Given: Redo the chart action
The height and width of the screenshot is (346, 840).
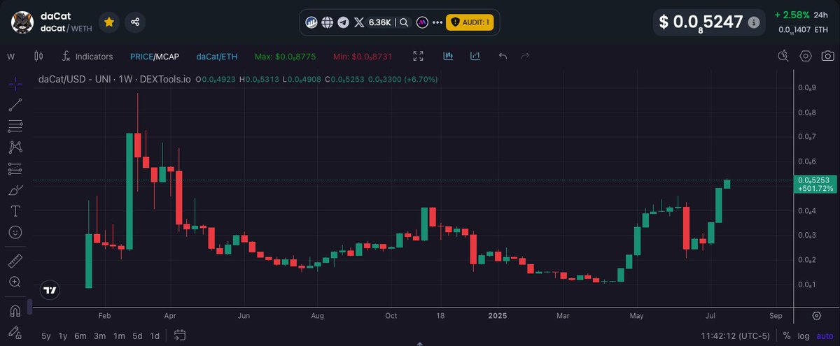Looking at the screenshot, I should [x=526, y=56].
